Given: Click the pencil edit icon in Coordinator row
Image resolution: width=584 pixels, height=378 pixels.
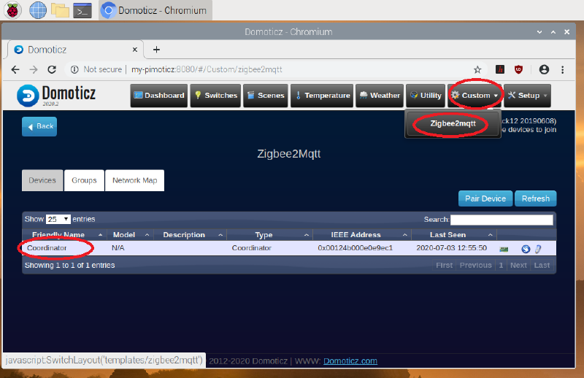Looking at the screenshot, I should pos(538,249).
